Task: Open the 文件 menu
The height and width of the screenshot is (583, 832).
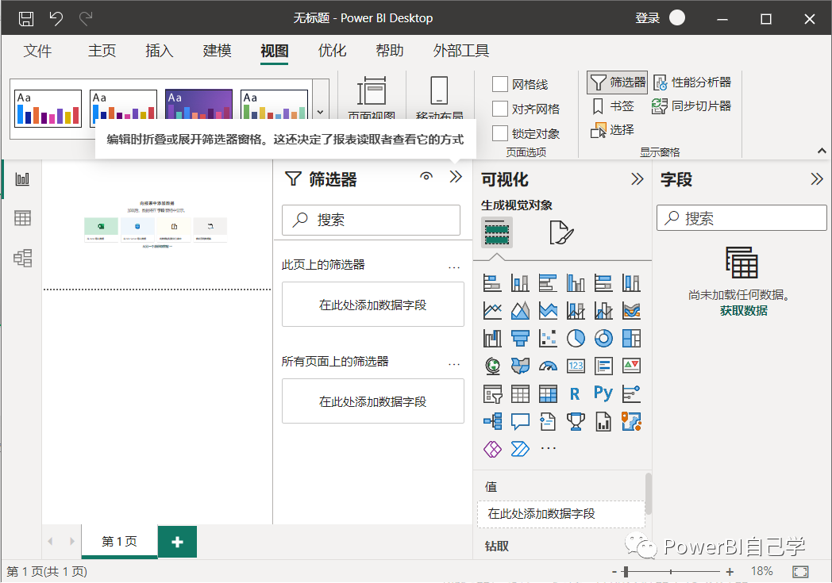Action: tap(37, 50)
